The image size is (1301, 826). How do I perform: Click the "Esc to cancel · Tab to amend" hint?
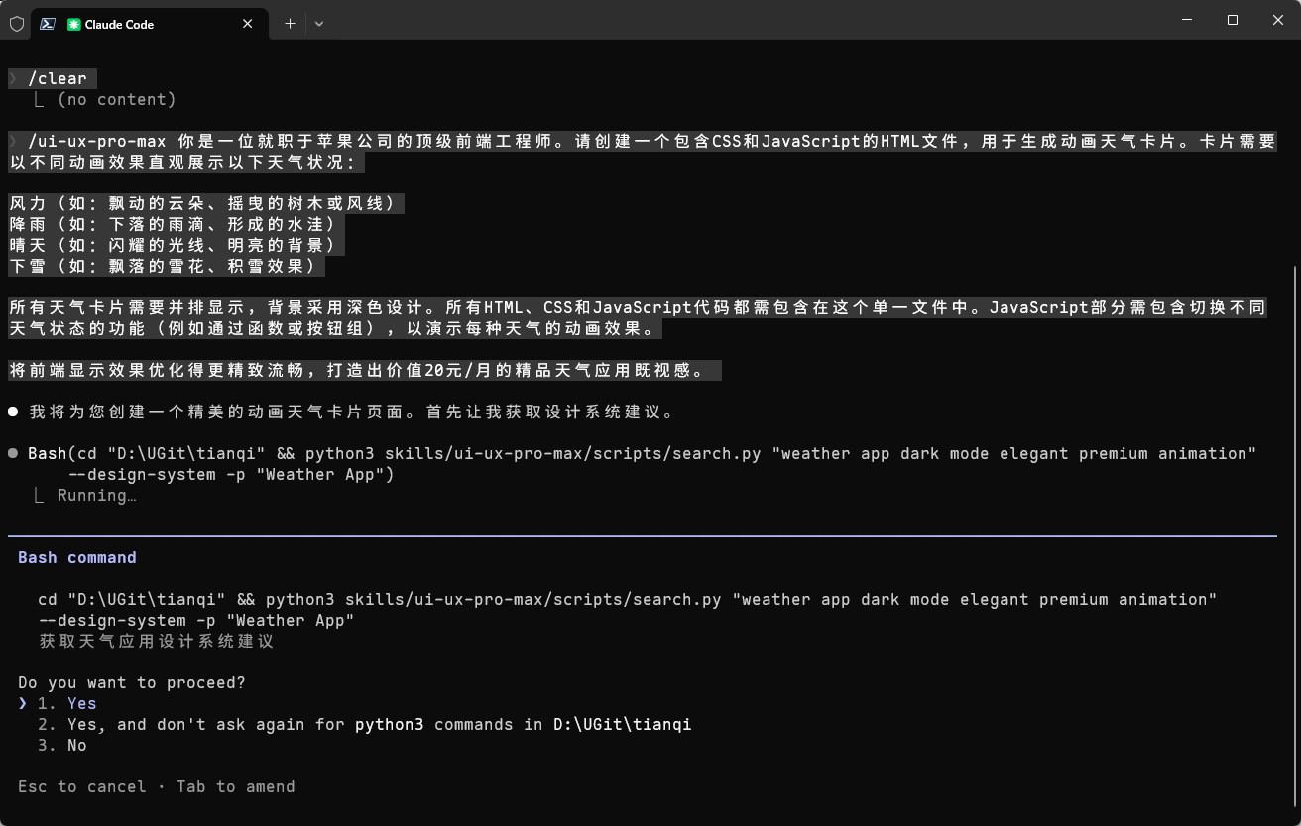(156, 786)
